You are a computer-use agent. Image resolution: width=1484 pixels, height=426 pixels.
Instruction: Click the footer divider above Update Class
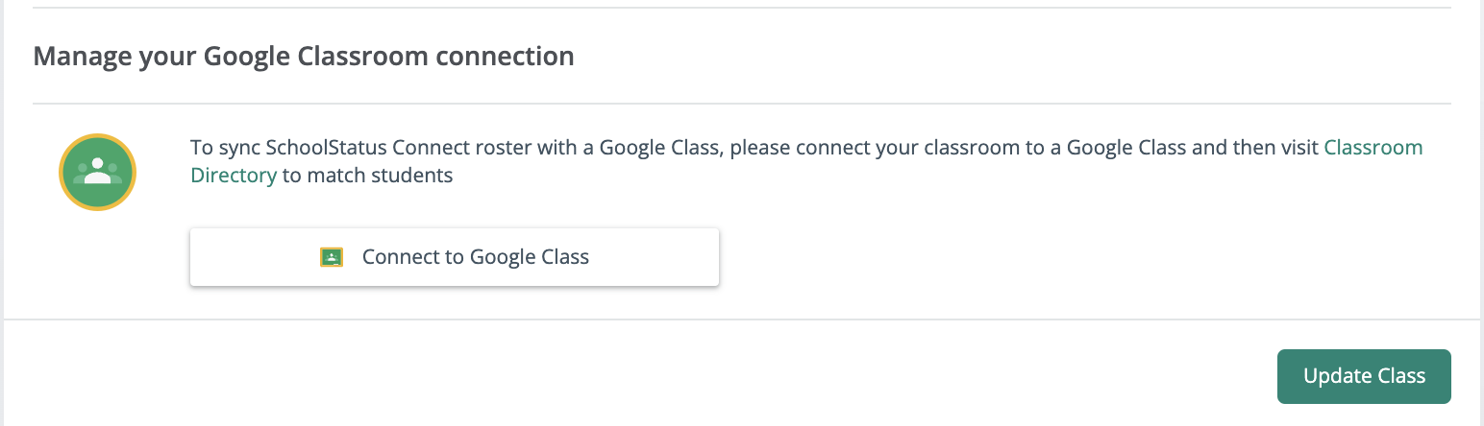point(742,319)
